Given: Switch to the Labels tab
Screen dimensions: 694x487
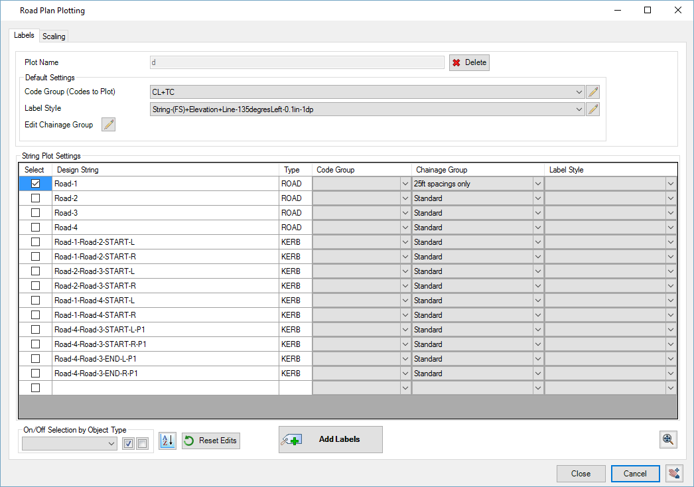Looking at the screenshot, I should (24, 35).
